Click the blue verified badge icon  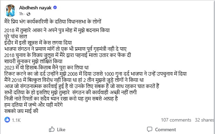coord(55,7)
